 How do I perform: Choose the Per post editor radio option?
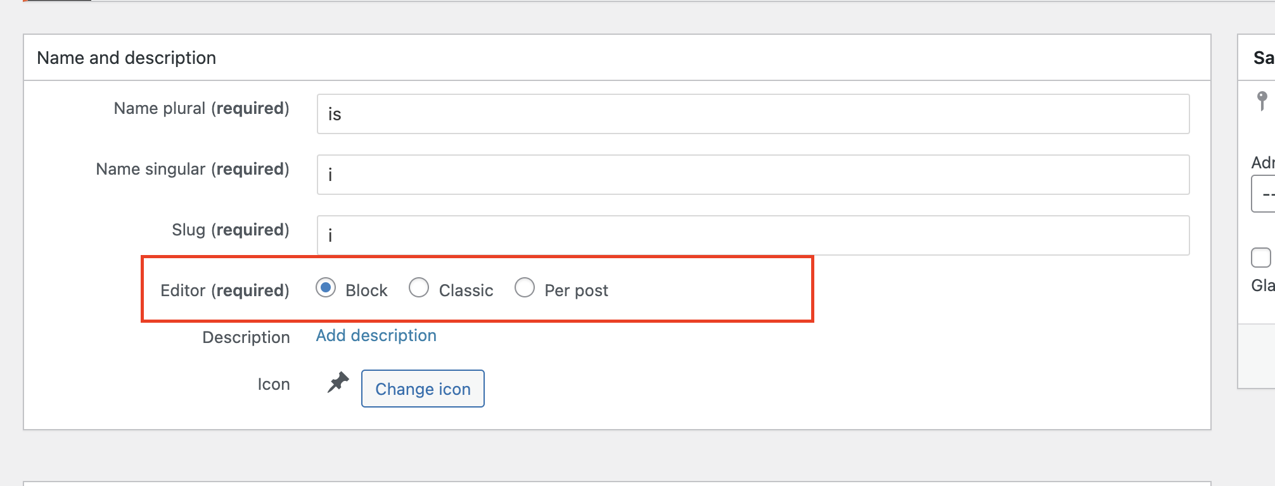(525, 288)
